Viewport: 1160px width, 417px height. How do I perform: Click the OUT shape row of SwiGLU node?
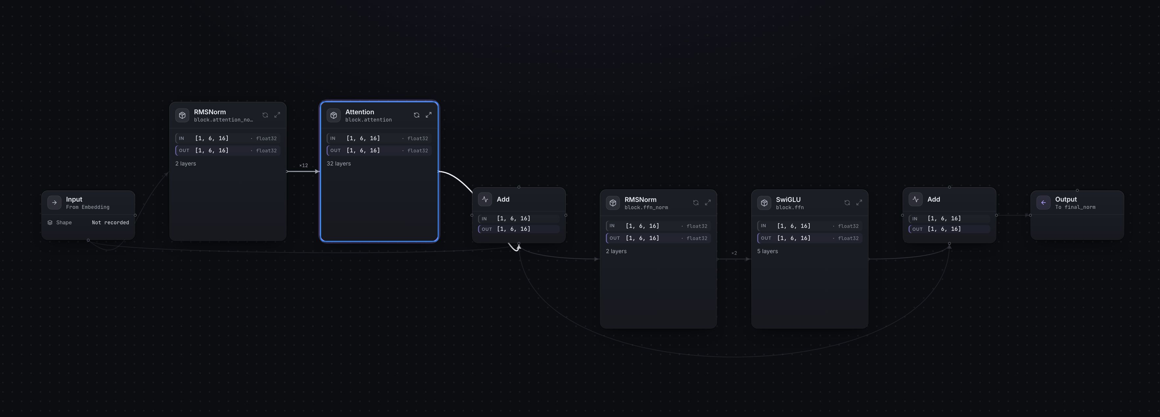pyautogui.click(x=809, y=238)
